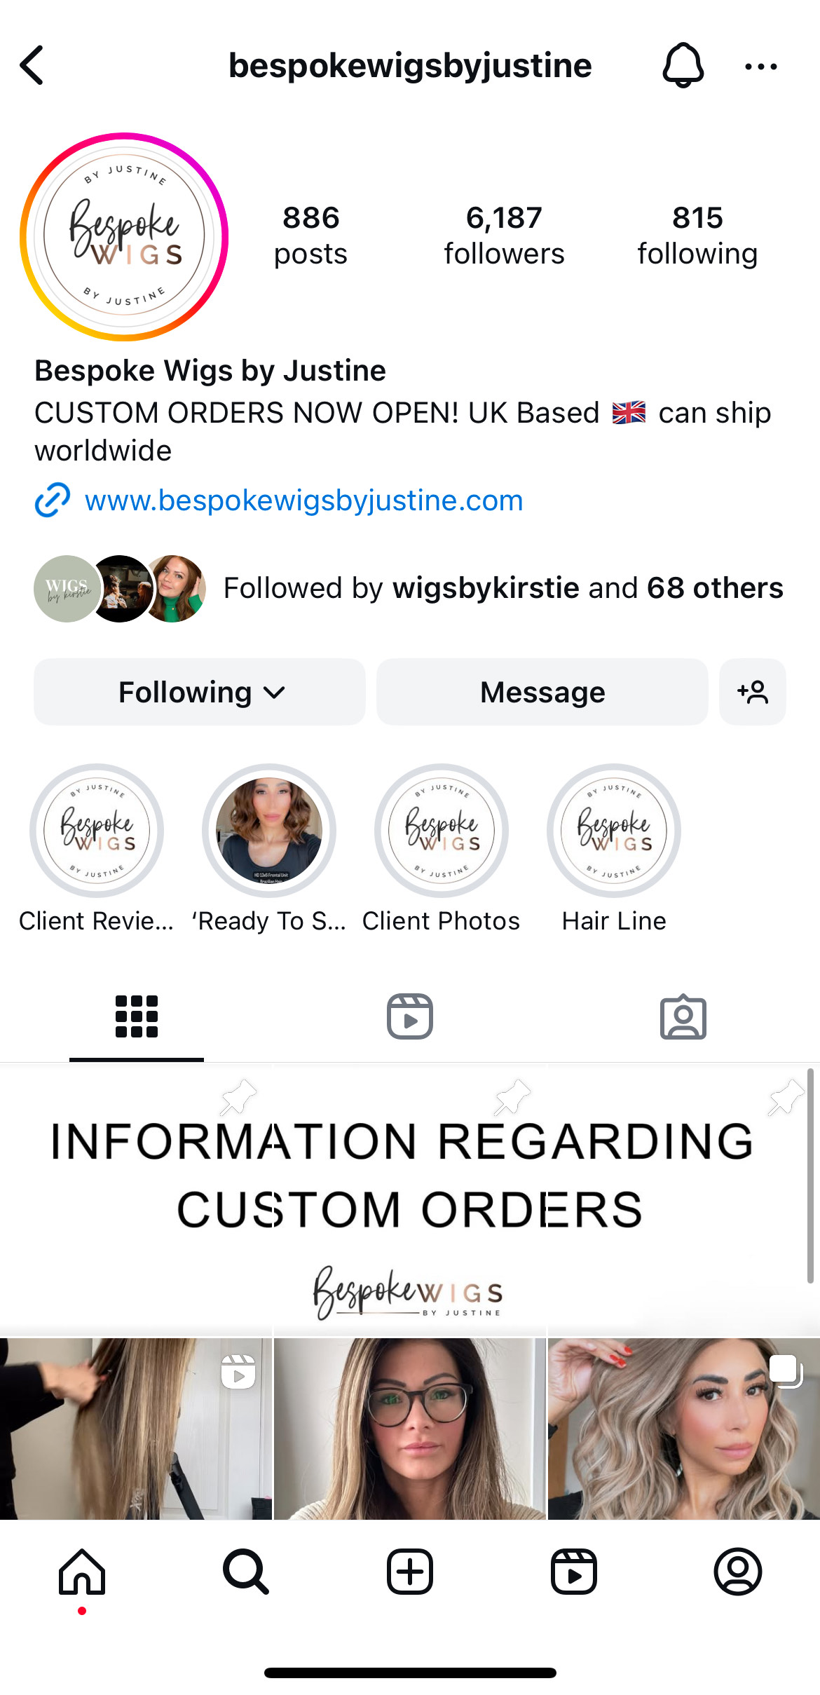
Task: Select the posts grid tab
Action: pyautogui.click(x=137, y=1016)
